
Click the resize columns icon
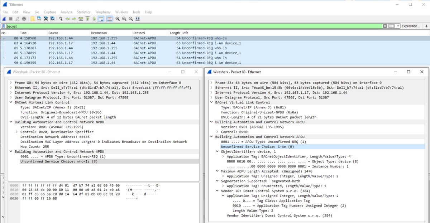click(138, 19)
